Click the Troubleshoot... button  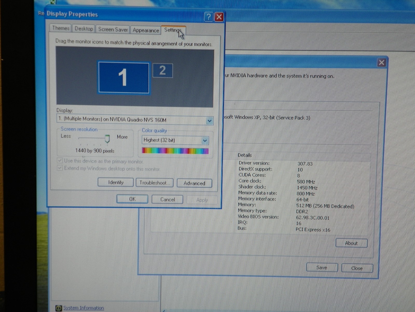[155, 183]
